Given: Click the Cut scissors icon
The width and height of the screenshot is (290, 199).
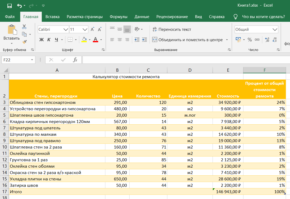Looking at the screenshot, I should point(24,27).
